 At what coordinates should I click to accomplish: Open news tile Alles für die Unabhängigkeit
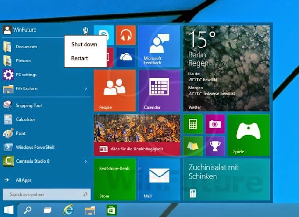click(137, 135)
